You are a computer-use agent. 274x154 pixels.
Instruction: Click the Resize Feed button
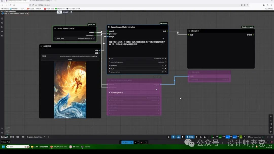5,142
